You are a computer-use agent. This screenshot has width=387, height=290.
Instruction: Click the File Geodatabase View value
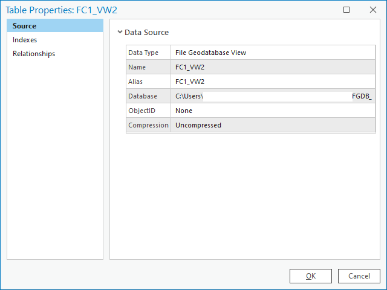[x=210, y=53]
